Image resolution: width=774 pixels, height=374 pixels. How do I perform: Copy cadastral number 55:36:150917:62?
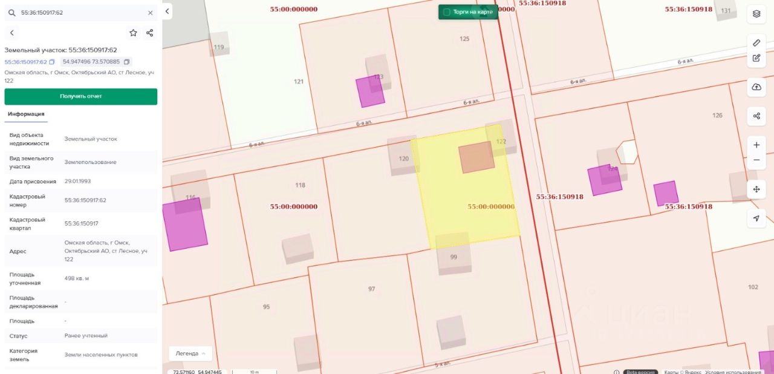(52, 62)
